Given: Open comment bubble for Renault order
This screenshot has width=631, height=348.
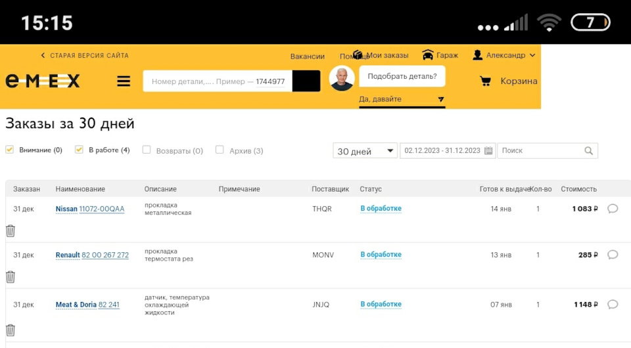Looking at the screenshot, I should 613,255.
